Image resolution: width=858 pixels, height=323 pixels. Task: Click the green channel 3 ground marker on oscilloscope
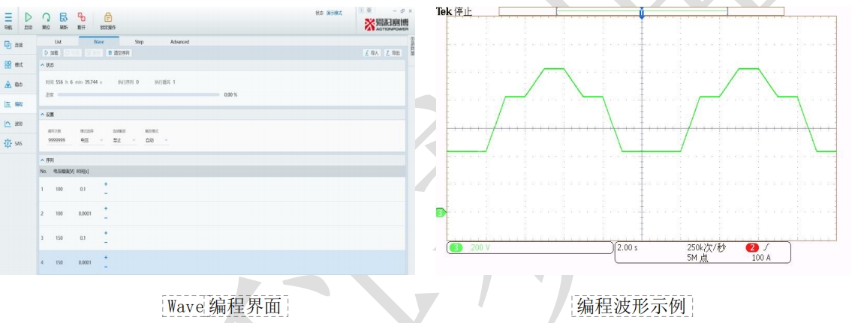pos(440,213)
